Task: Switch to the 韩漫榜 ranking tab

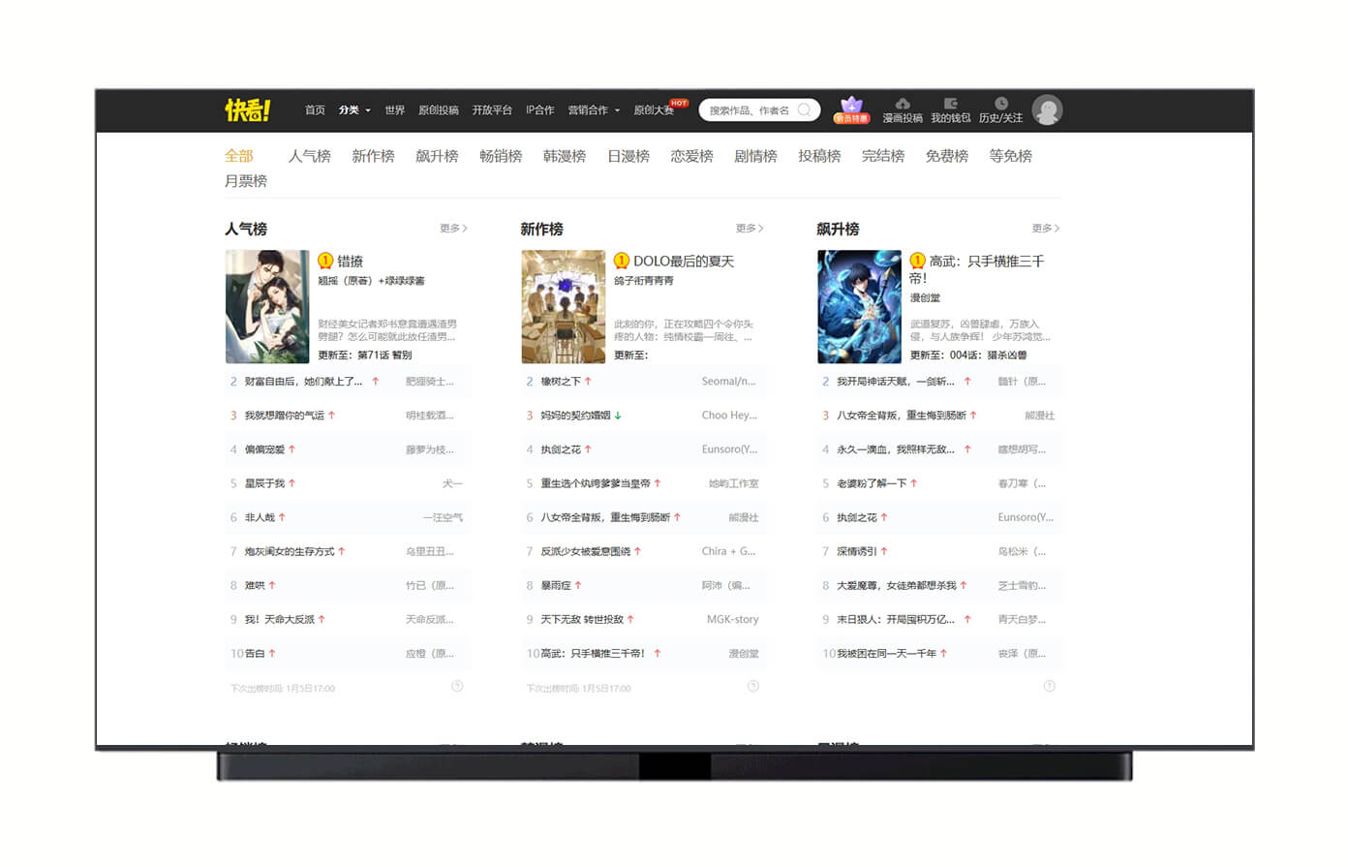Action: click(x=564, y=156)
